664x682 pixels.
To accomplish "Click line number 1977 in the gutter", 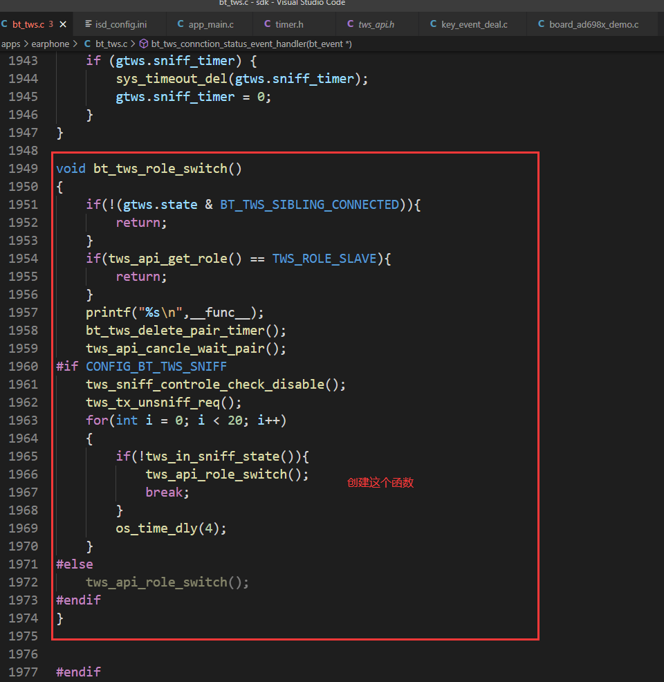I will coord(24,672).
